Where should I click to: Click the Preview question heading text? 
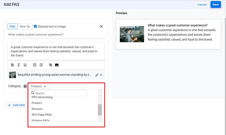pos(177,25)
